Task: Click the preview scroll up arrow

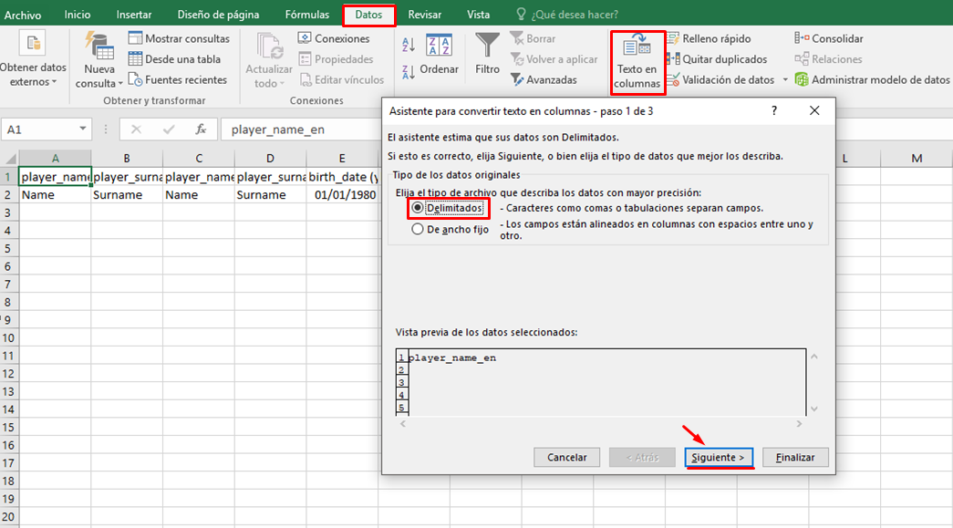Action: [x=814, y=357]
